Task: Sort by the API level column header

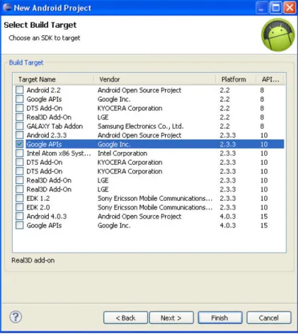Action: 270,79
